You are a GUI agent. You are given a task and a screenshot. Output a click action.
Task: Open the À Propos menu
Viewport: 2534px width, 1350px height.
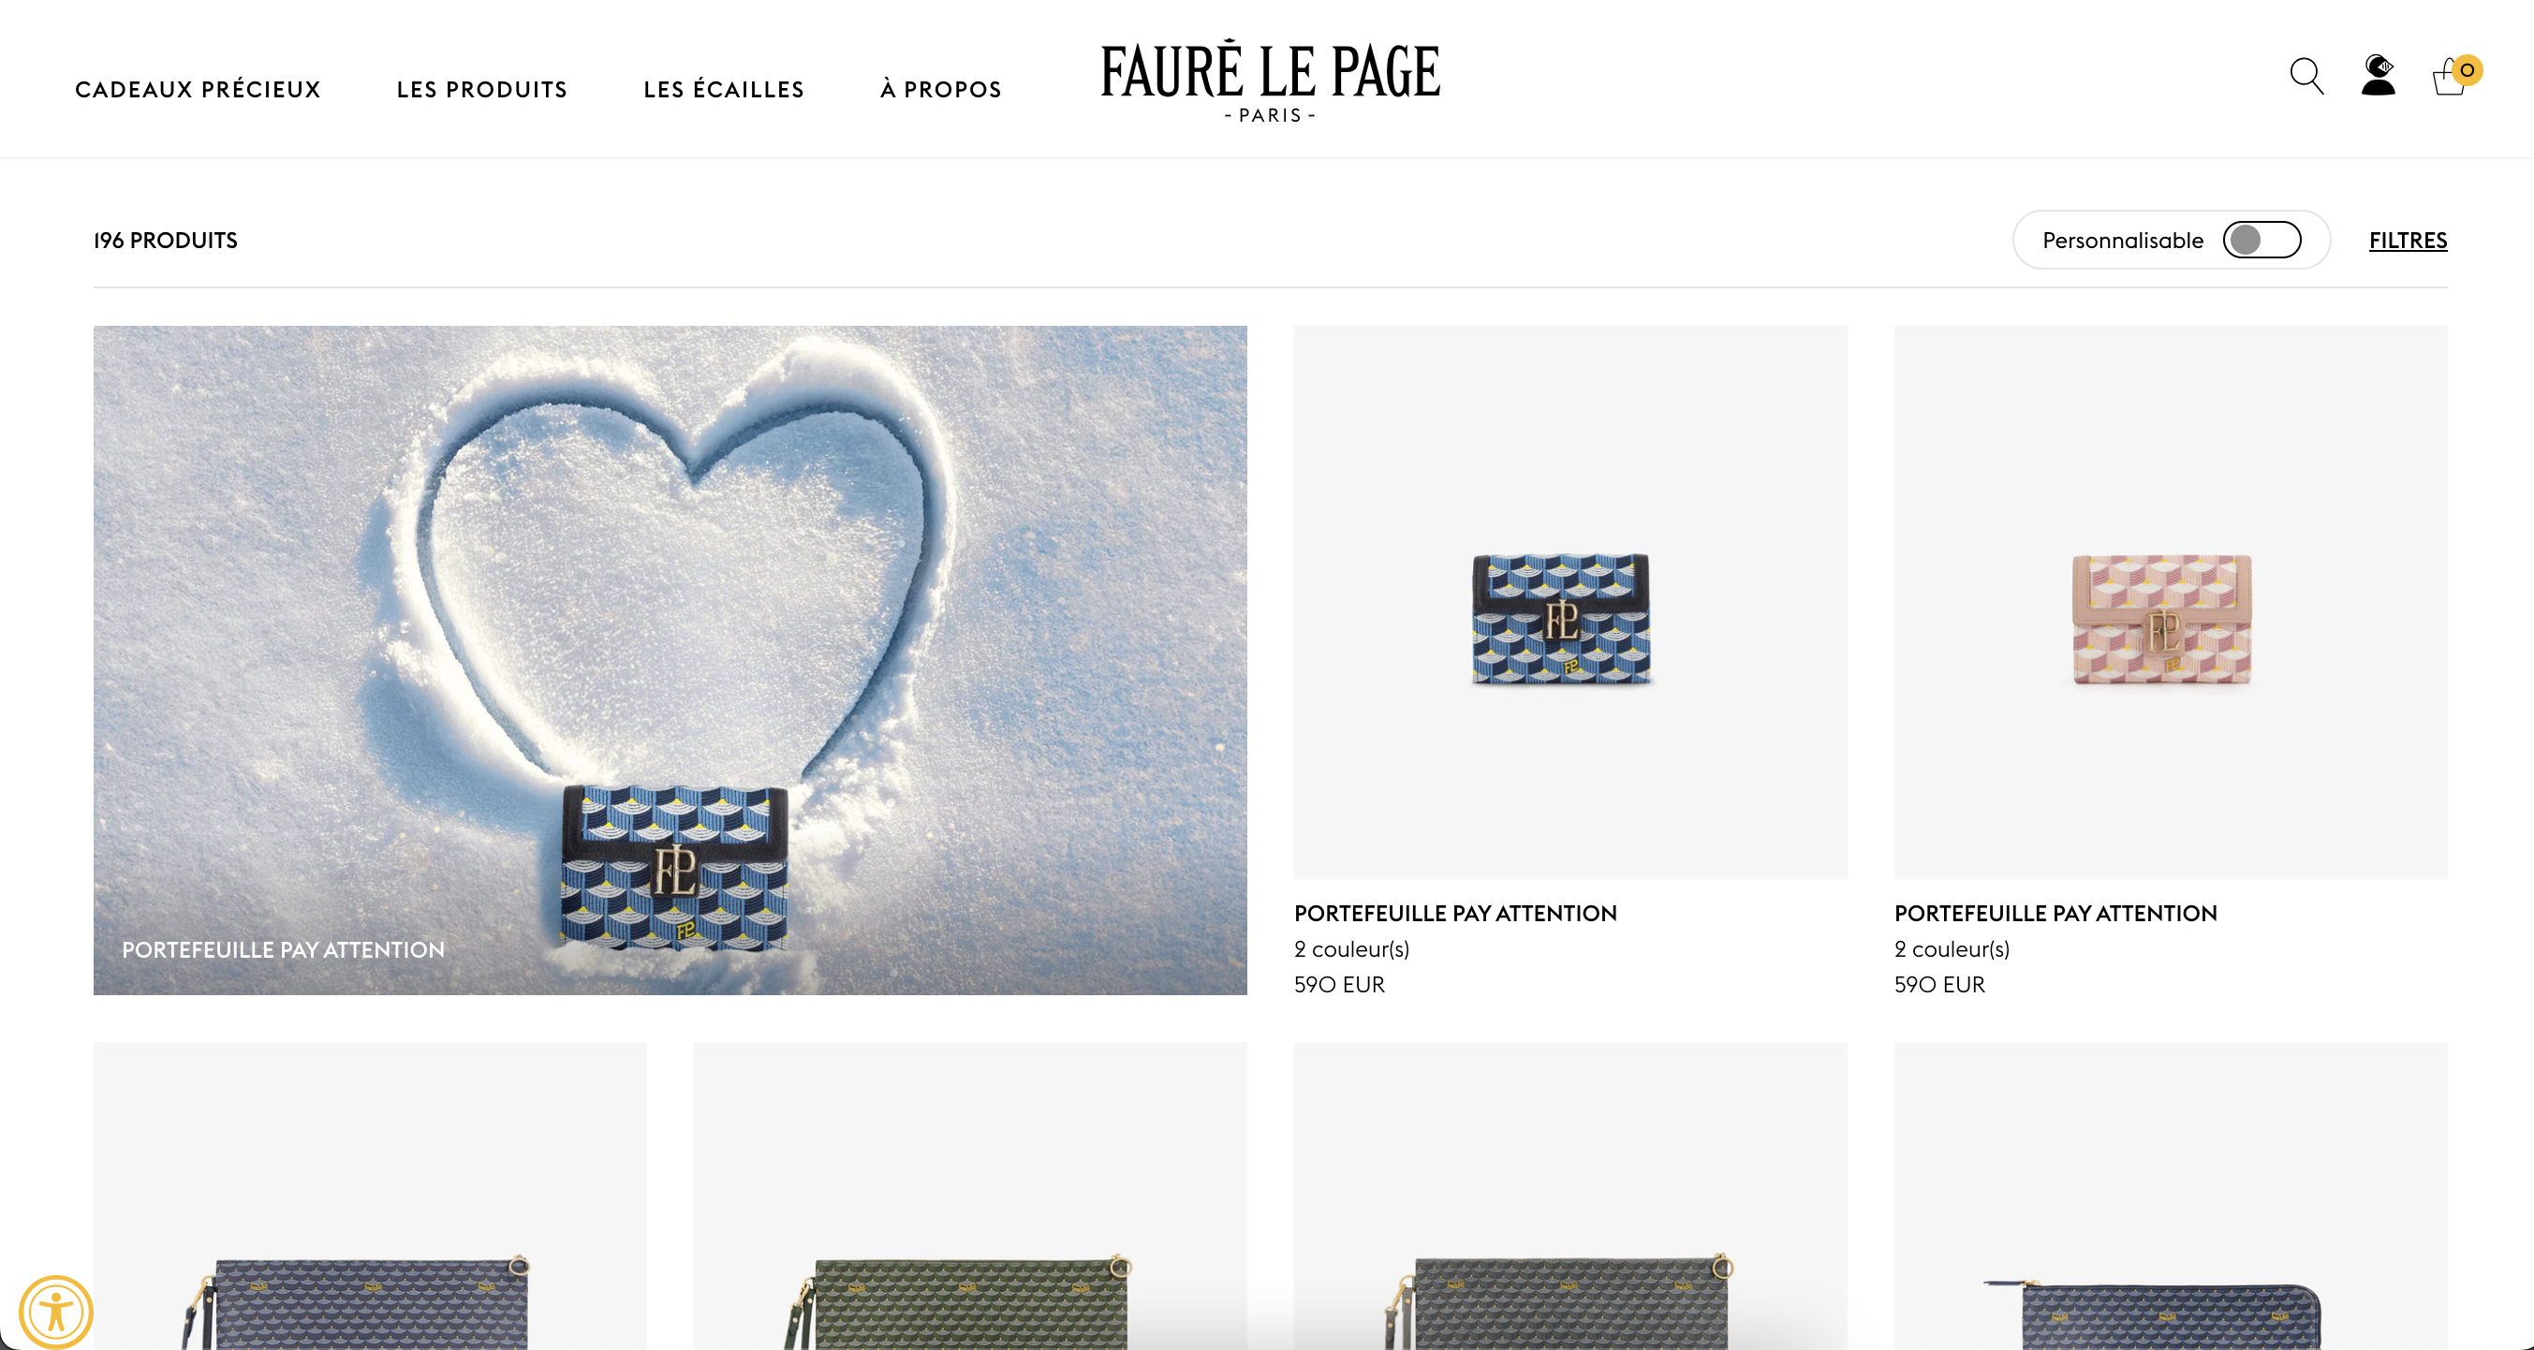[x=940, y=90]
